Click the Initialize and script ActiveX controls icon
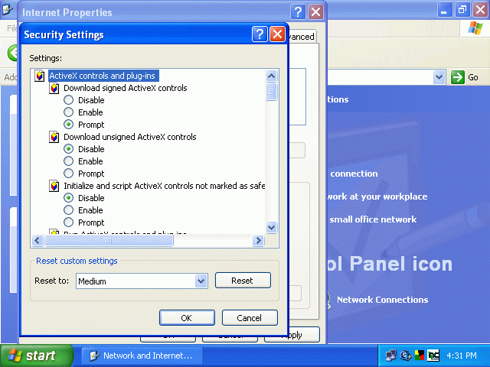The image size is (490, 367). pos(54,186)
